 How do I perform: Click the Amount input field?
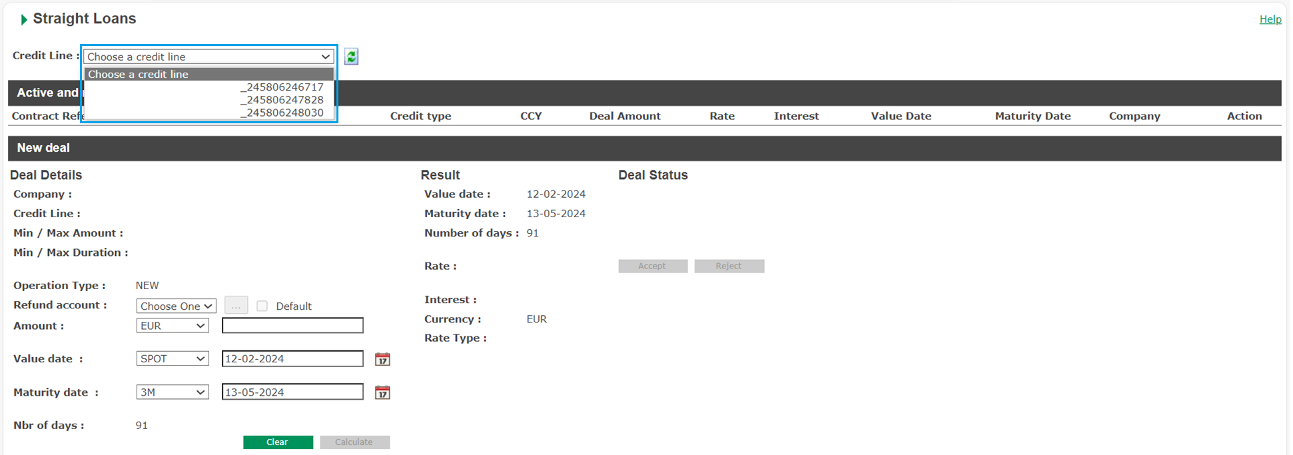(292, 326)
